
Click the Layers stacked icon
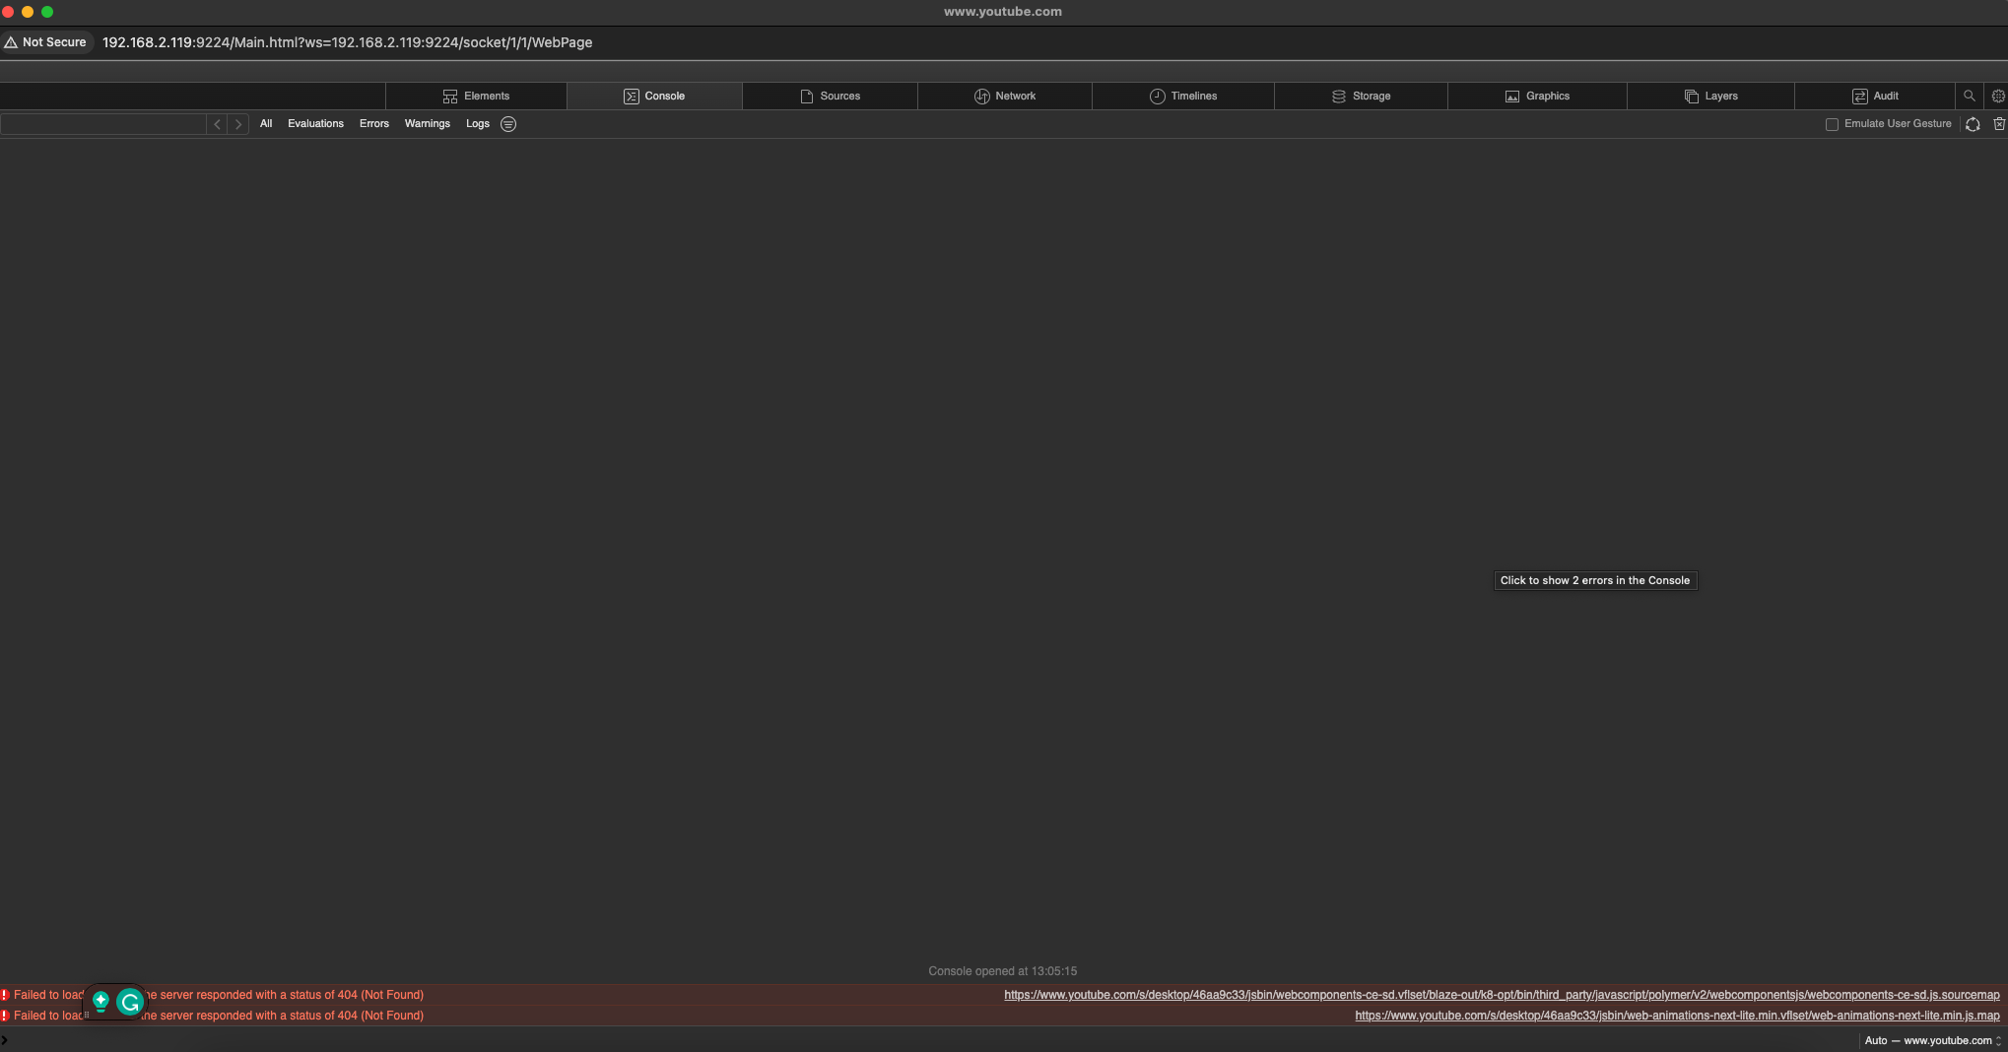point(1692,97)
